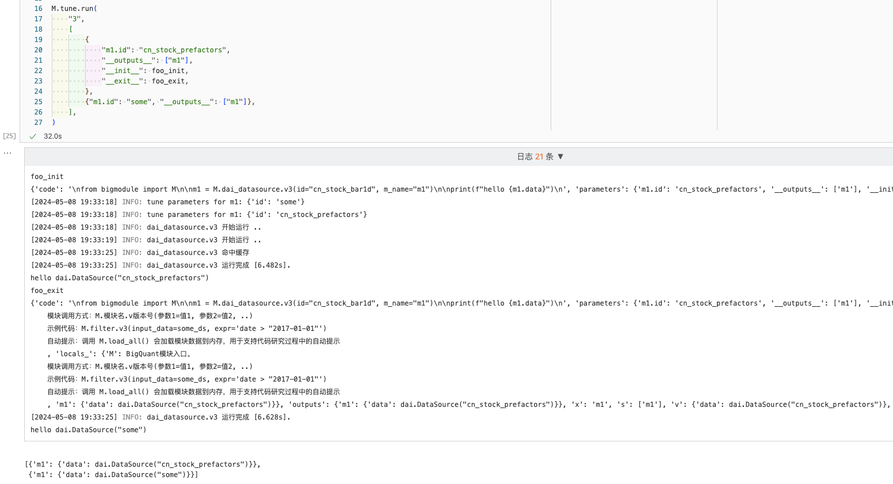
Task: Click line number 16 in the gutter
Action: click(38, 9)
